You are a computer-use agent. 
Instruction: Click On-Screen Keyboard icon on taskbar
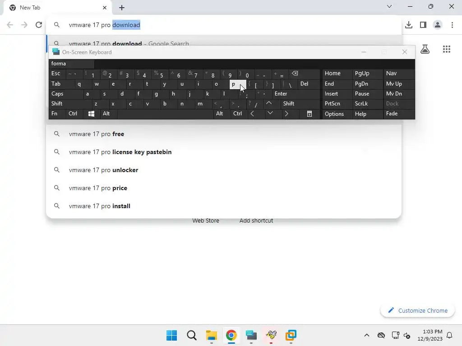[x=251, y=335]
